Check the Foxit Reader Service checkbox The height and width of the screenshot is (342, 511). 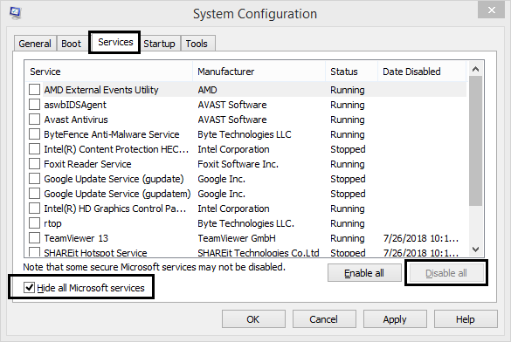tap(35, 164)
